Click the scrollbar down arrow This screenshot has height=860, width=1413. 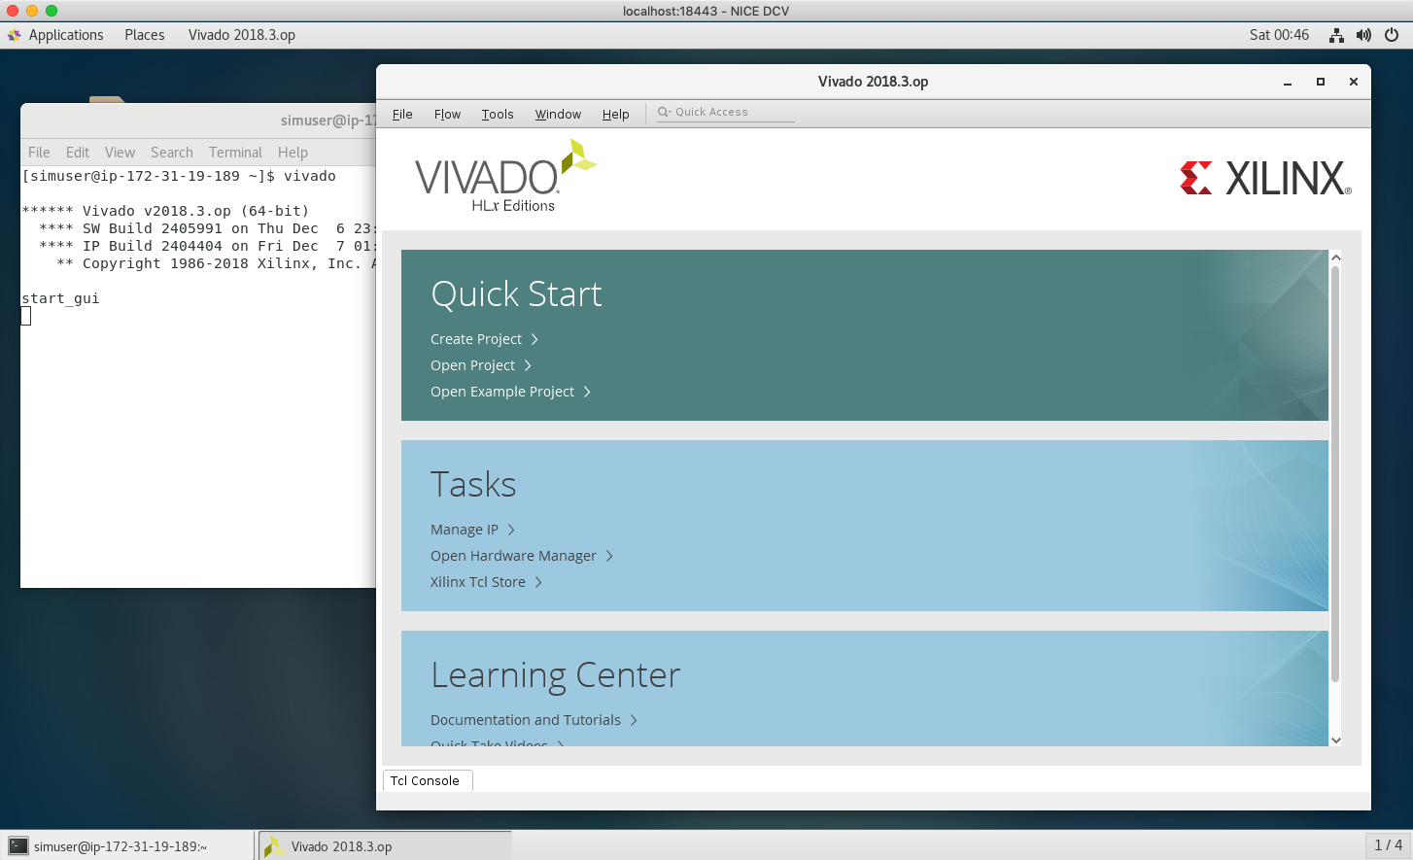[x=1335, y=740]
